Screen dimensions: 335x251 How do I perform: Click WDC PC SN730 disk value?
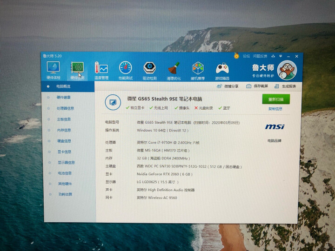pyautogui.click(x=189, y=166)
